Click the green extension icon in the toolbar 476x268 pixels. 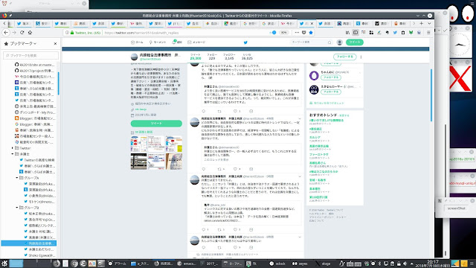point(411,33)
